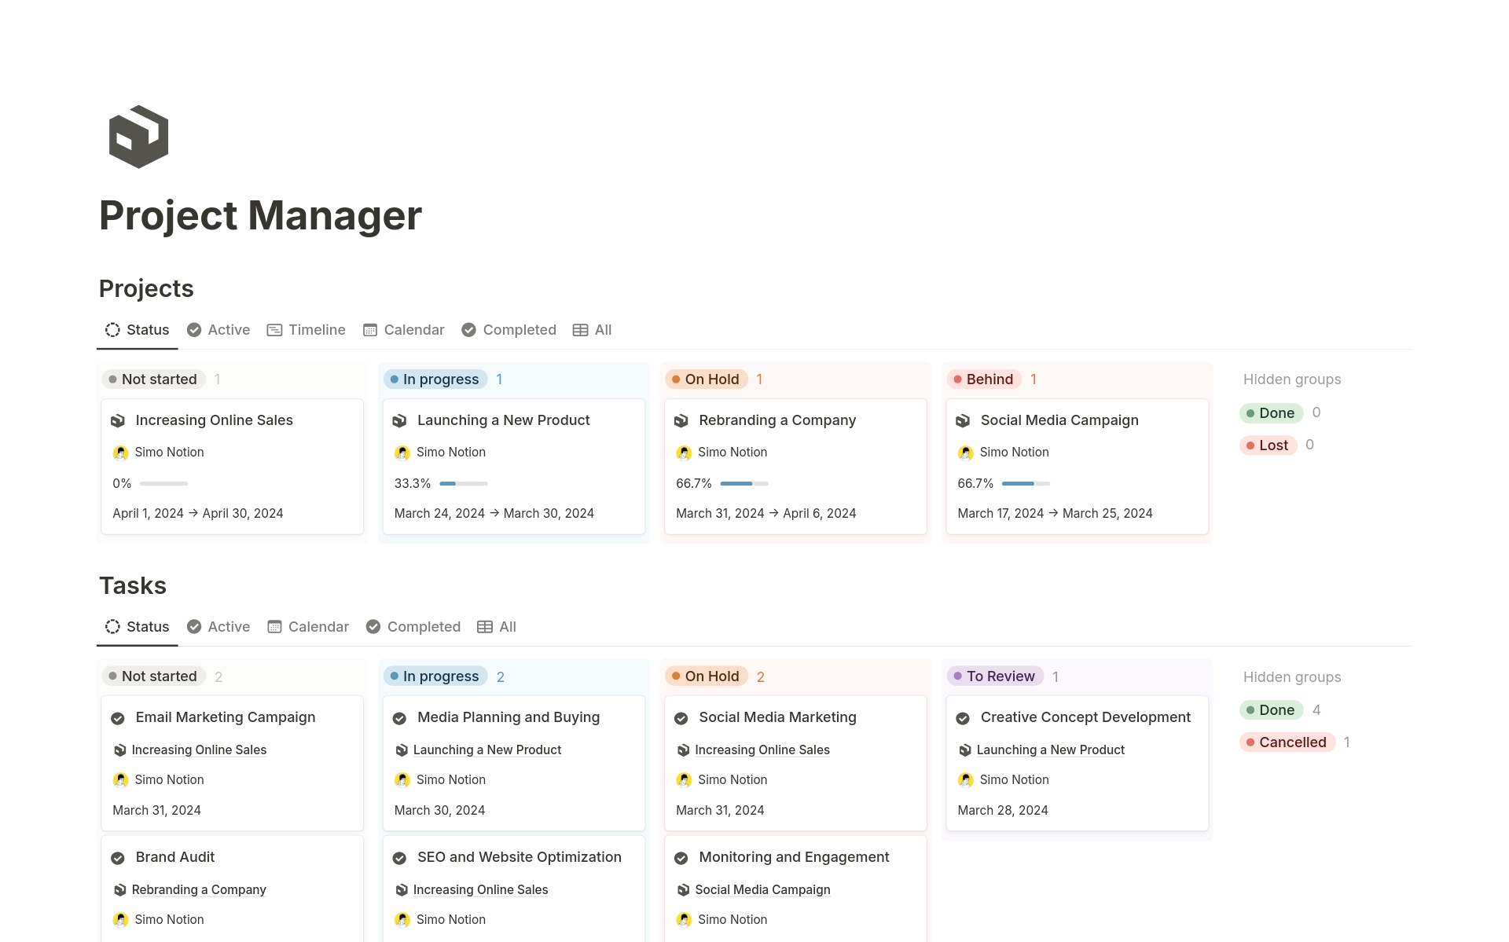The width and height of the screenshot is (1509, 942).
Task: Select the Calendar tab in Projects
Action: point(413,329)
